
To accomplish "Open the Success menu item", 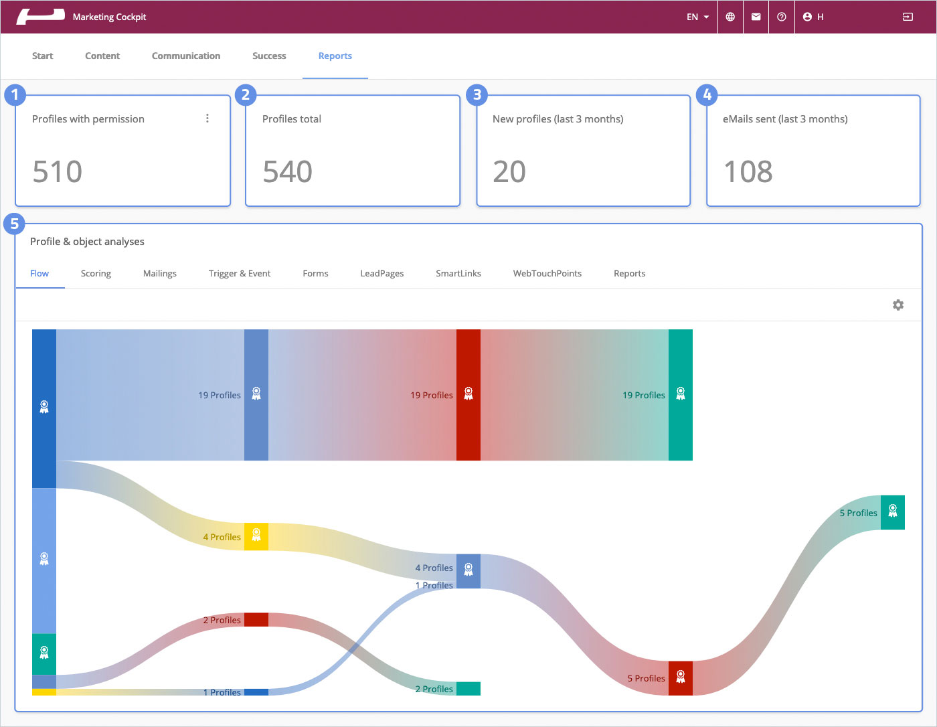I will (269, 56).
